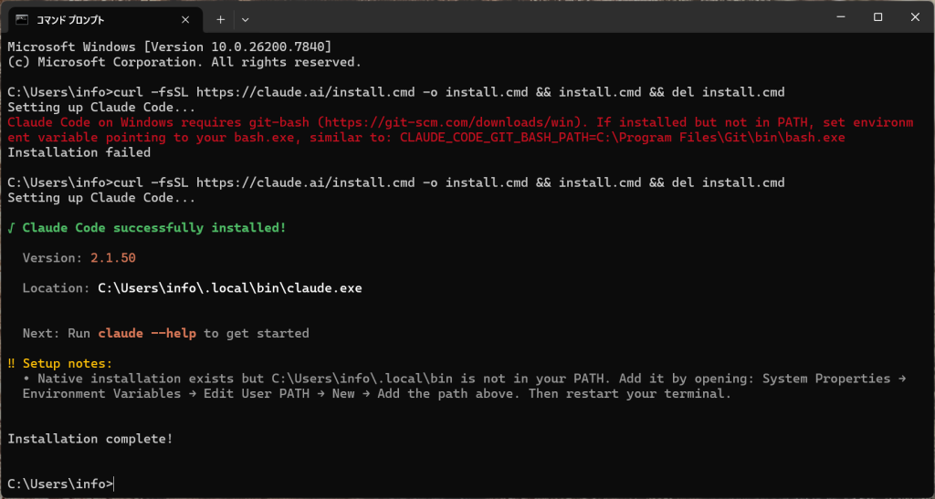The image size is (935, 499).
Task: Open a new tab with the plus button
Action: pos(220,18)
